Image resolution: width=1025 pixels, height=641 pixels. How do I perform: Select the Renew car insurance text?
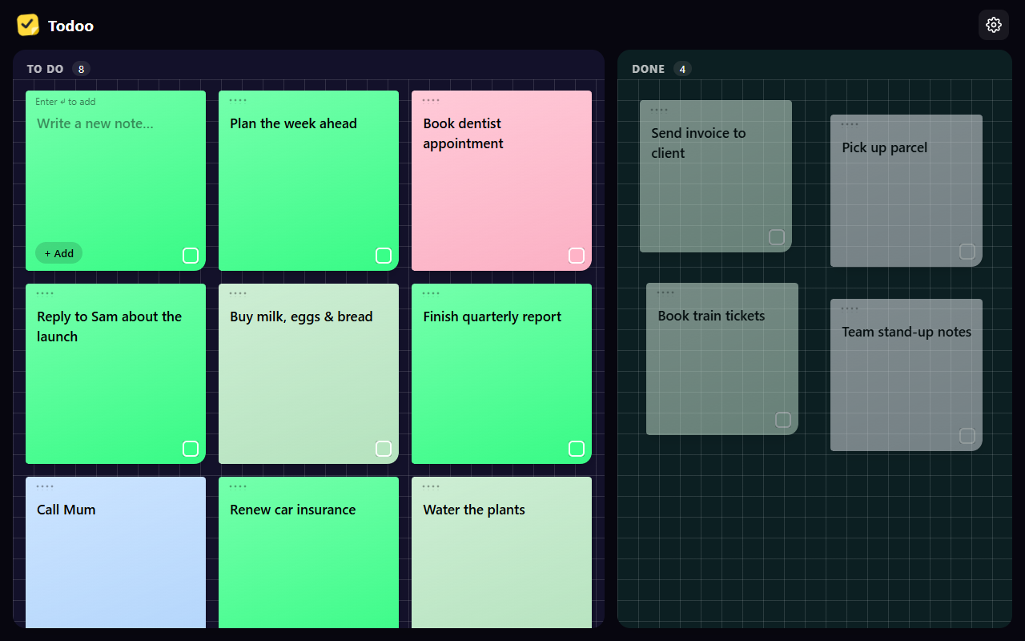[293, 510]
